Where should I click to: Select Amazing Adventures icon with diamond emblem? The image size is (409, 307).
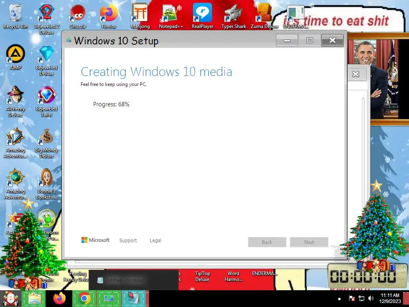pos(16,143)
